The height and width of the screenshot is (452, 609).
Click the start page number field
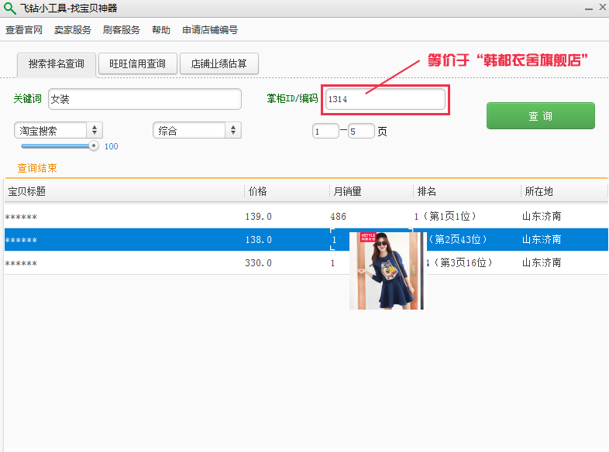(325, 131)
